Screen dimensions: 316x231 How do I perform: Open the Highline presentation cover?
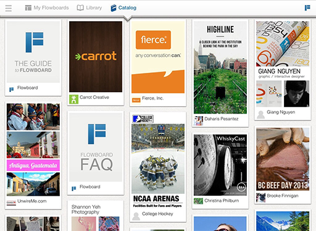(220, 67)
